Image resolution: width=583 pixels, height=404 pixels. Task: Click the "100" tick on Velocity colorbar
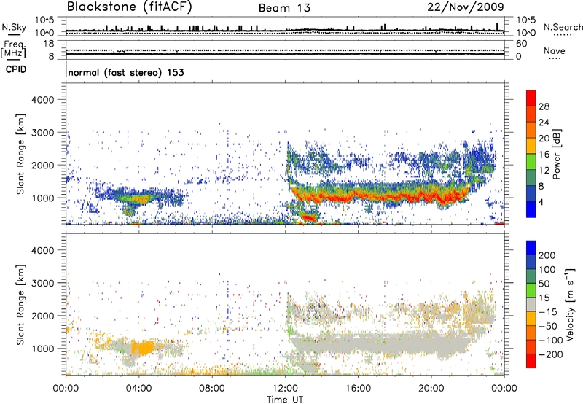[x=547, y=269]
